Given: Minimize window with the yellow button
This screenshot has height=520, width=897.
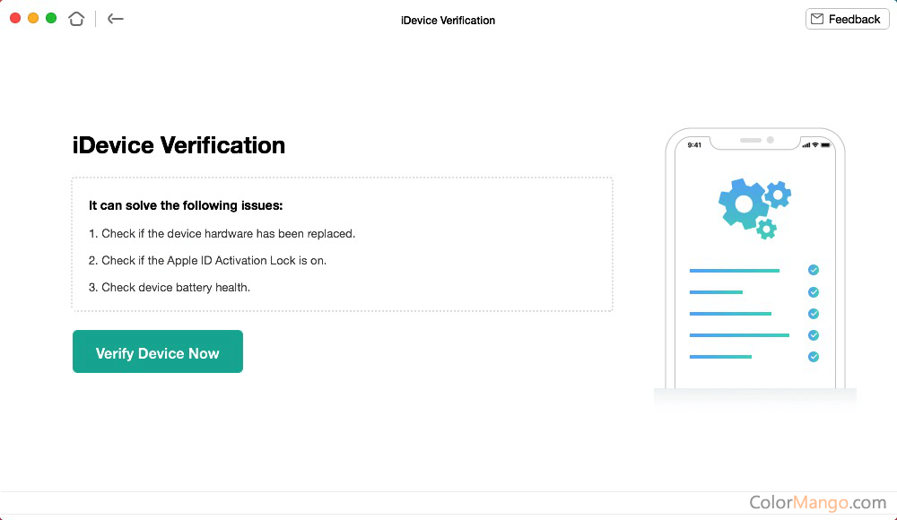Looking at the screenshot, I should point(33,18).
